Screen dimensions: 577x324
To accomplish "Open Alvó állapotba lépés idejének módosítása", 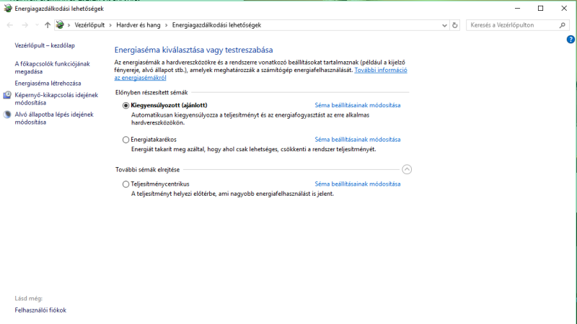I will pos(54,118).
